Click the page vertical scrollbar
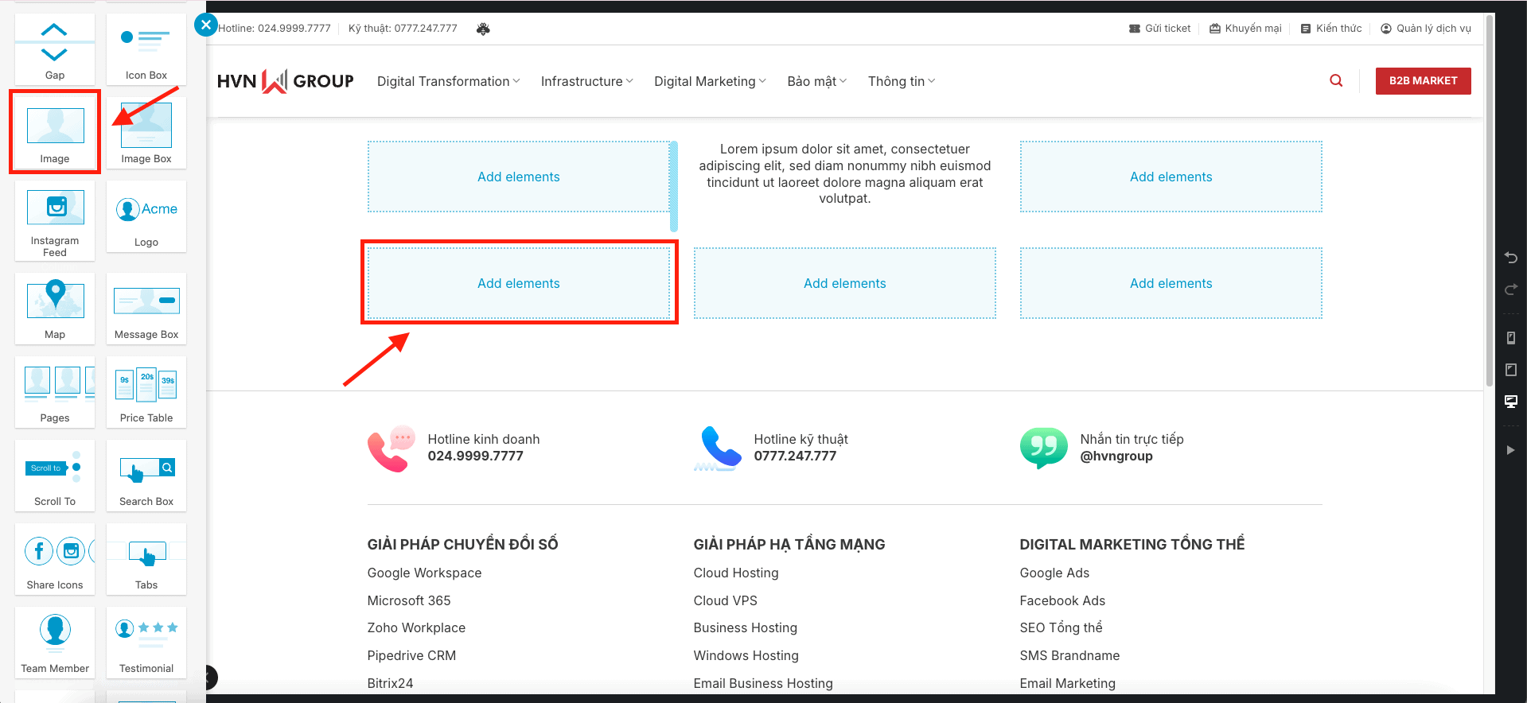The image size is (1527, 703). [x=1489, y=199]
